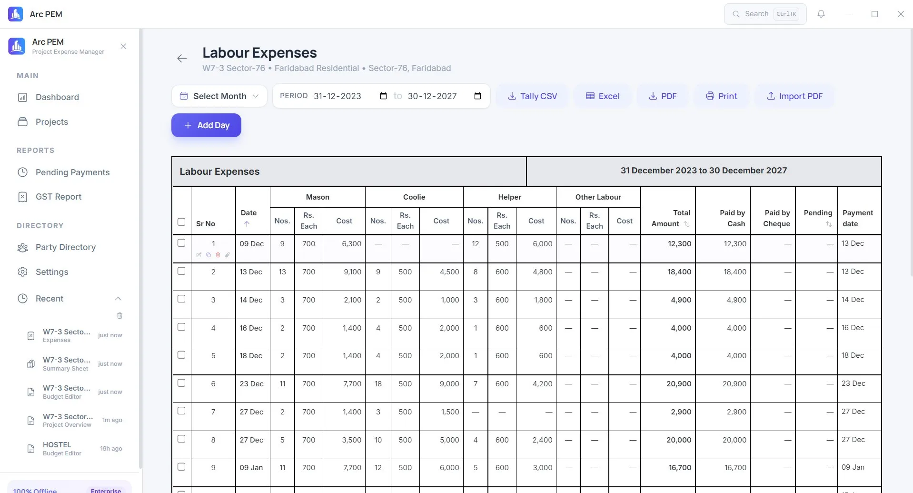The image size is (913, 493).
Task: Close the sidebar with the X icon
Action: coord(123,46)
